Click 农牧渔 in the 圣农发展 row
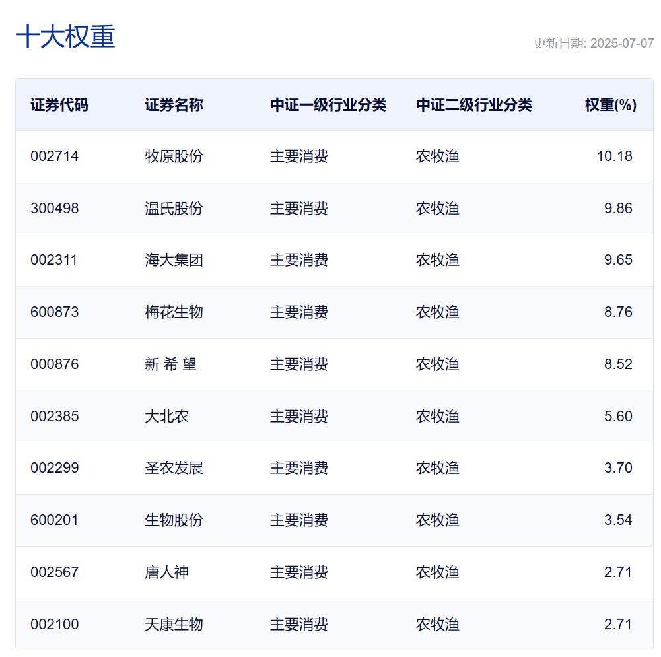This screenshot has width=661, height=657. pos(438,467)
